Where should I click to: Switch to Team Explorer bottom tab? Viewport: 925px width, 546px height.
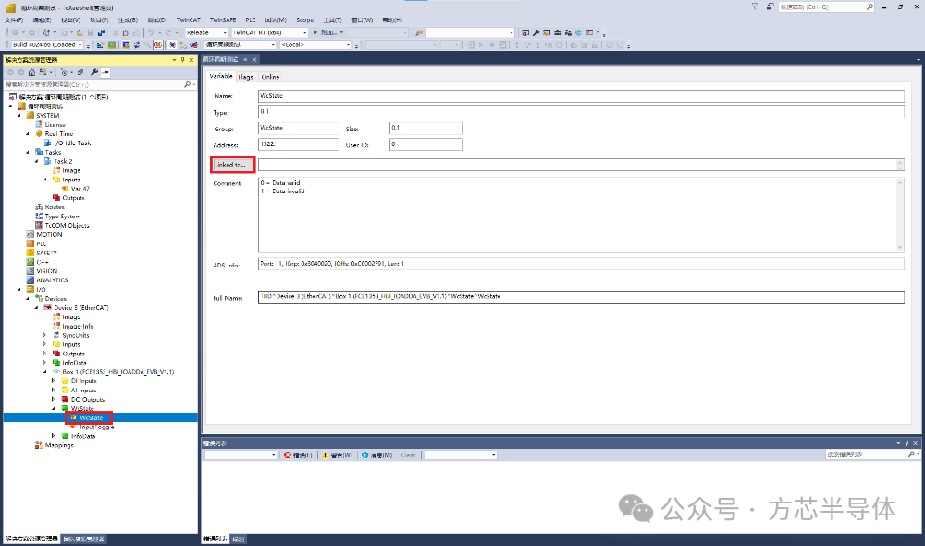[x=84, y=539]
